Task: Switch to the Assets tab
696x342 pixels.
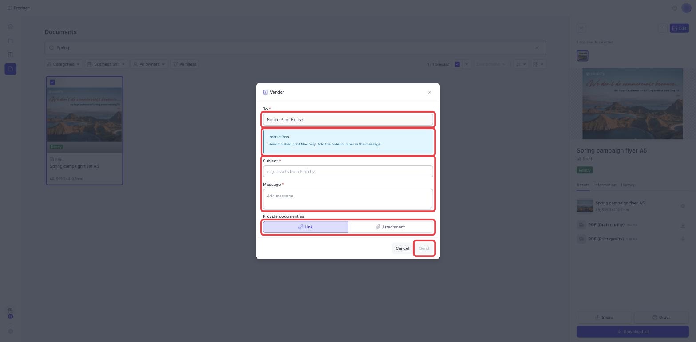Action: (583, 185)
